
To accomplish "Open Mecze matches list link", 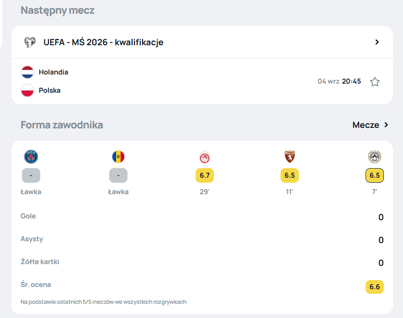I will [x=366, y=125].
